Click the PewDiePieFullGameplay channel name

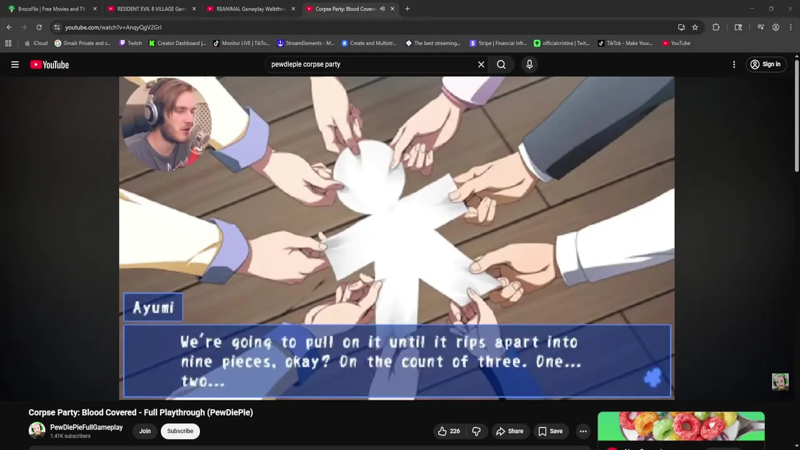pos(86,427)
